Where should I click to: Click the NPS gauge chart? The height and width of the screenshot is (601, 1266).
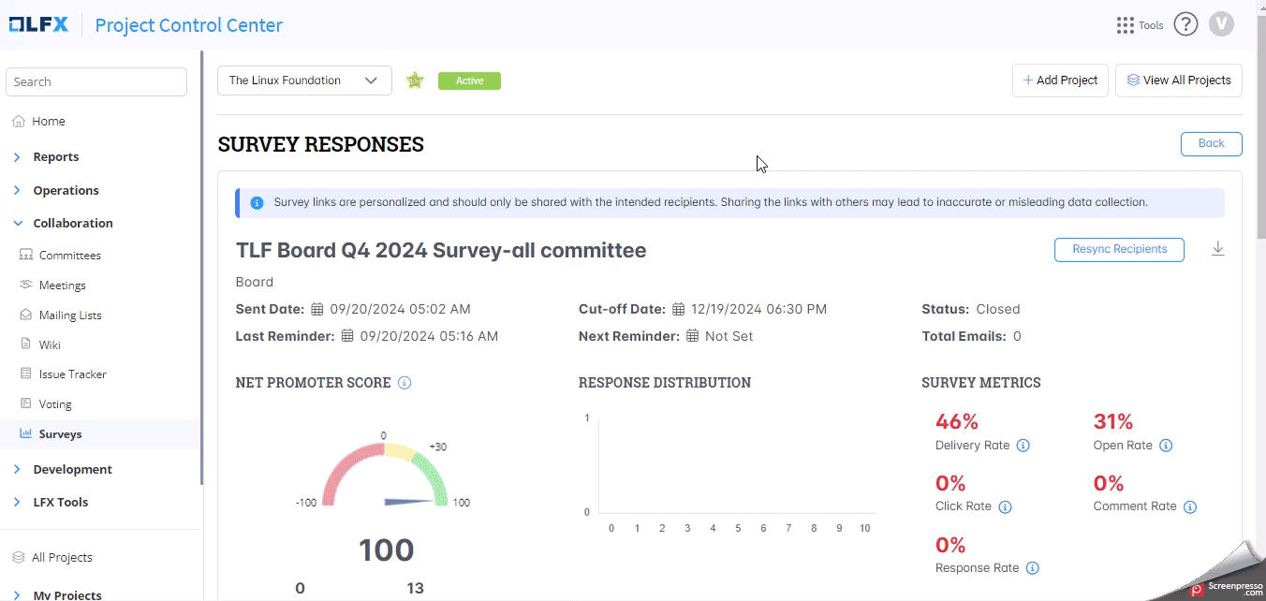click(x=385, y=477)
